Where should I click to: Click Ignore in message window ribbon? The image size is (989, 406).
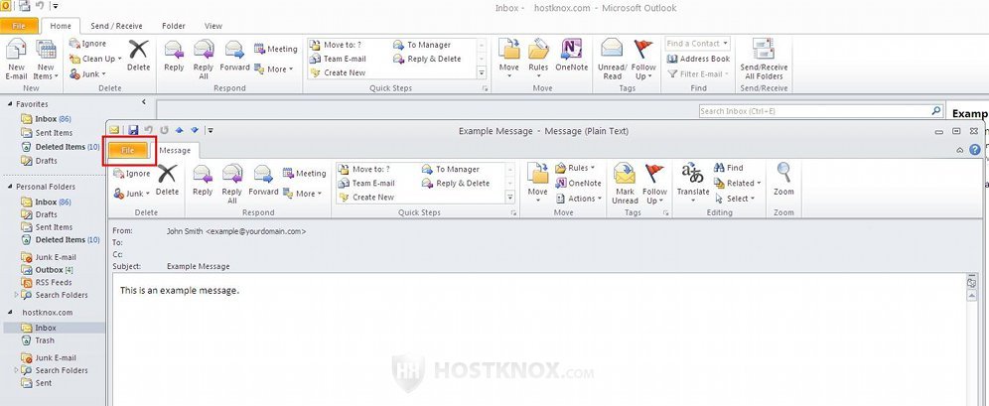tap(132, 174)
